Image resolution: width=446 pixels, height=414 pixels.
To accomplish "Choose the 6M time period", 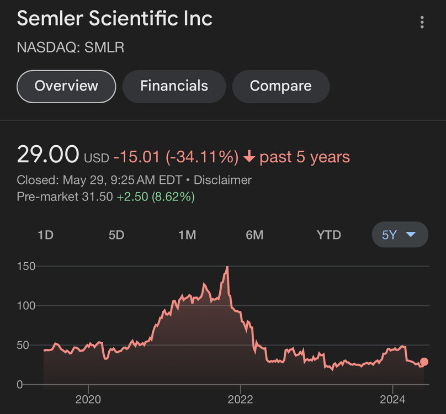I will (254, 235).
